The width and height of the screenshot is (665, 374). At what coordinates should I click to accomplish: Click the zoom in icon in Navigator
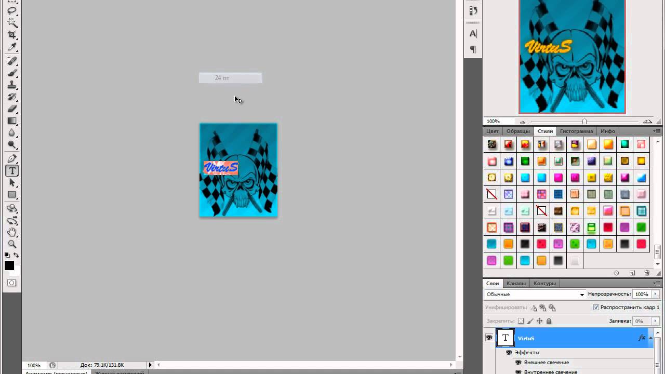pyautogui.click(x=647, y=122)
